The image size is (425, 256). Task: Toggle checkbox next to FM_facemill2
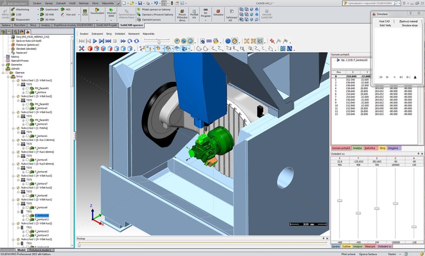tap(27, 105)
